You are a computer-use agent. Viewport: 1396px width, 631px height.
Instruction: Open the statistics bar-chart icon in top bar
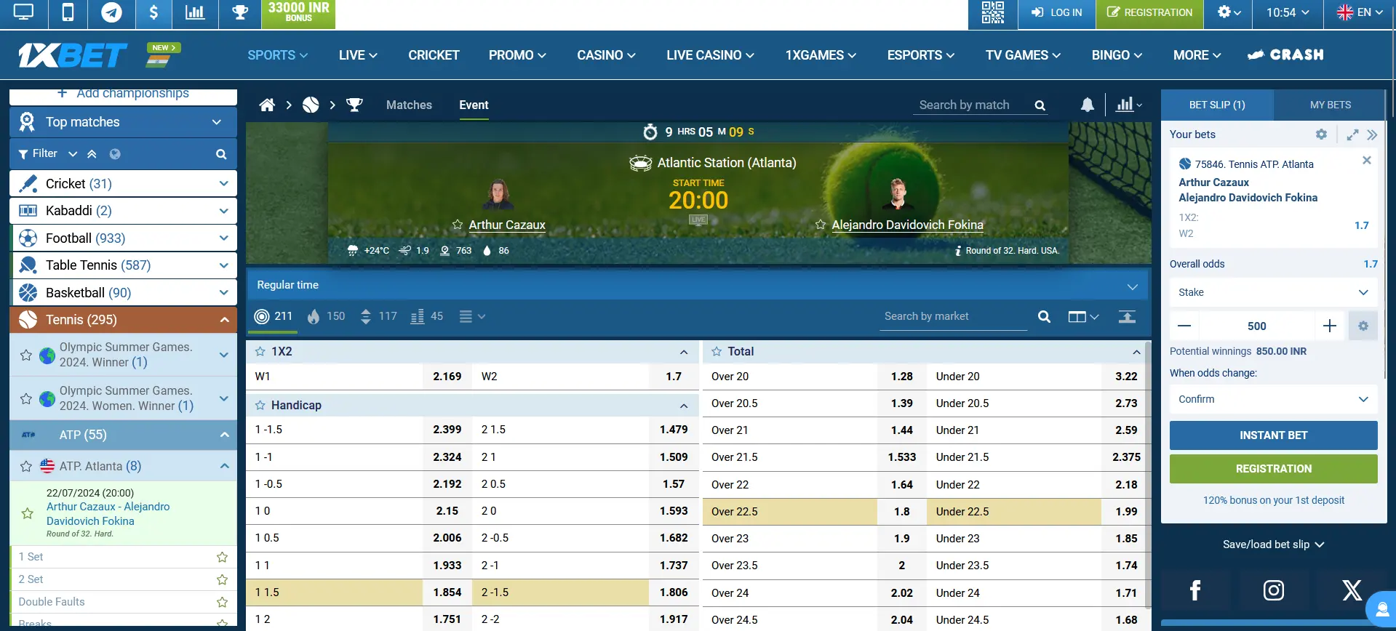point(195,12)
